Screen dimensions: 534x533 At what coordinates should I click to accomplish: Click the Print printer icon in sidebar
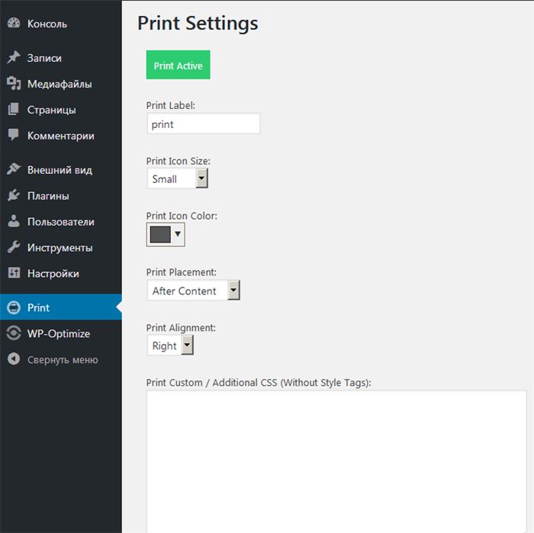14,307
